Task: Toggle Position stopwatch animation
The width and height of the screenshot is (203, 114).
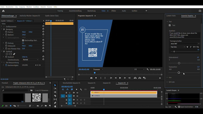Action: click(x=6, y=32)
